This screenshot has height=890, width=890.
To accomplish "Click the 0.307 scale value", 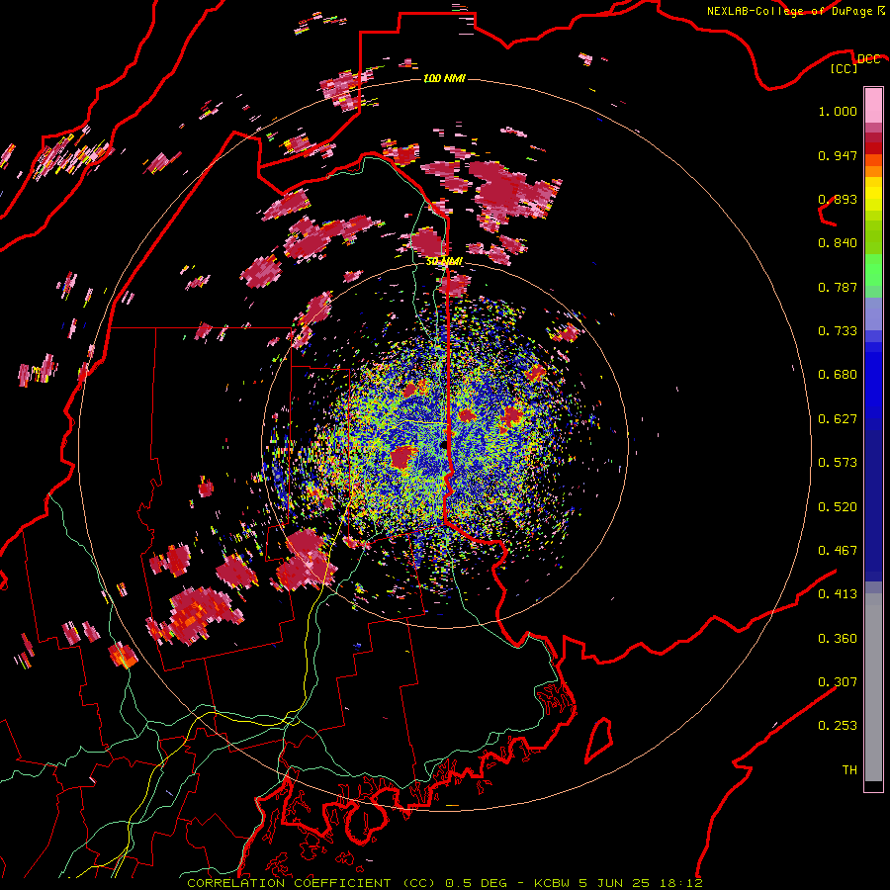I will (x=838, y=682).
